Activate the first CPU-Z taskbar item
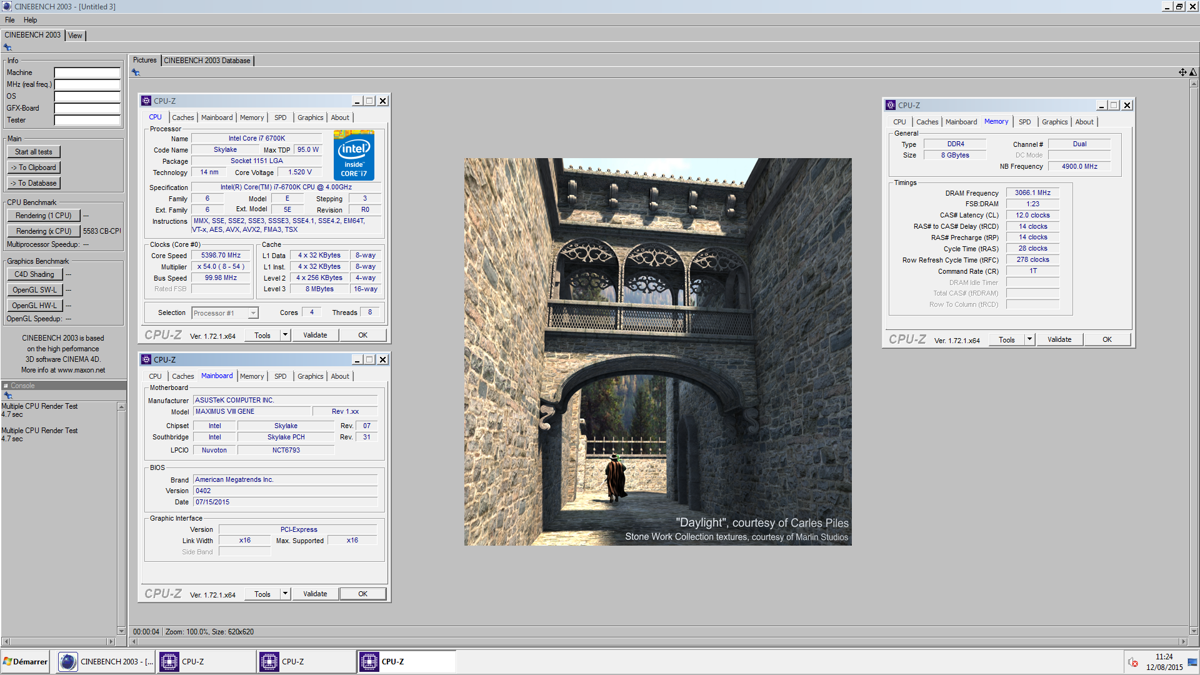 point(206,662)
